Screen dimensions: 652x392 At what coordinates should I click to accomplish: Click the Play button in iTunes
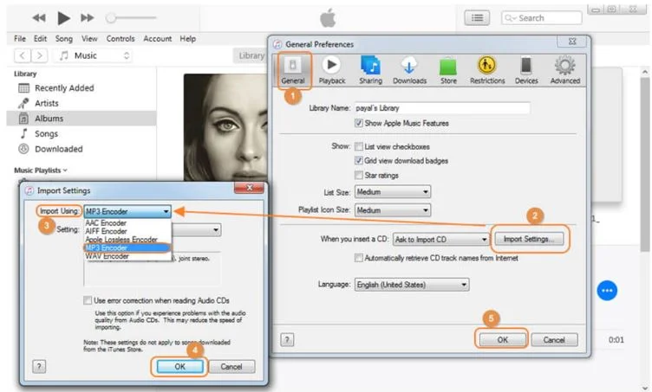tap(64, 17)
